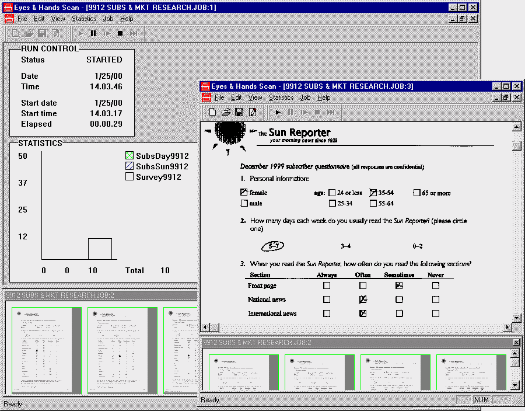The width and height of the screenshot is (525, 411).
Task: Click the printer app icon beside JOB:3 File menu
Action: point(205,97)
